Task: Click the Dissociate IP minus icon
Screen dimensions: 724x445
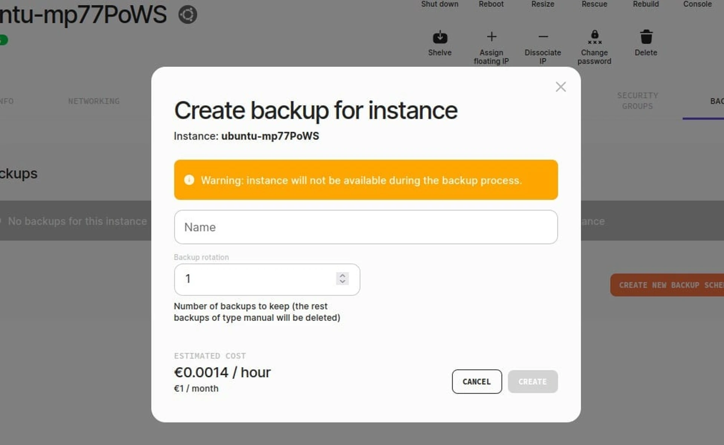Action: (x=543, y=37)
